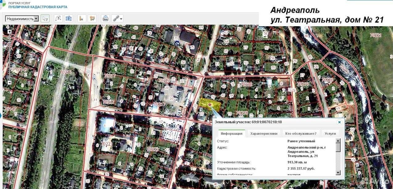Open the share link dropdown
The image size is (393, 189).
[x=118, y=18]
